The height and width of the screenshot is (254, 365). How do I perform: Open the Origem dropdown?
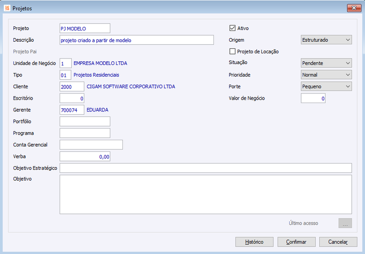click(326, 40)
